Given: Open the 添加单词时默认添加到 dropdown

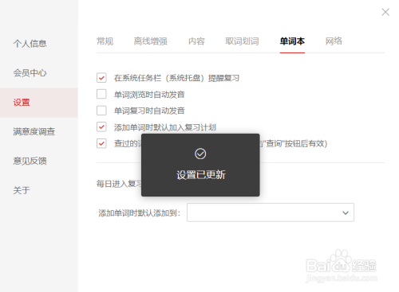Looking at the screenshot, I should [x=271, y=212].
